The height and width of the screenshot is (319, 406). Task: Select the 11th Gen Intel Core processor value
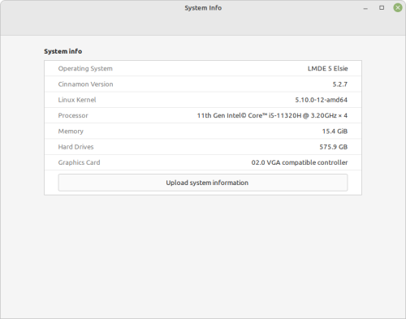(272, 115)
